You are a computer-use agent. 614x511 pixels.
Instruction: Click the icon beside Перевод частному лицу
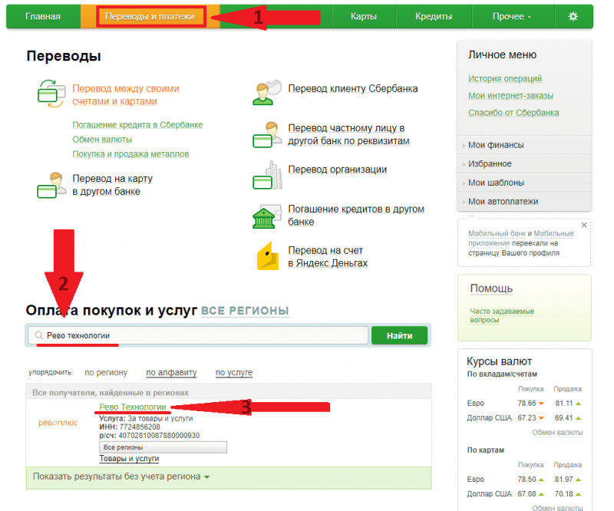(267, 134)
